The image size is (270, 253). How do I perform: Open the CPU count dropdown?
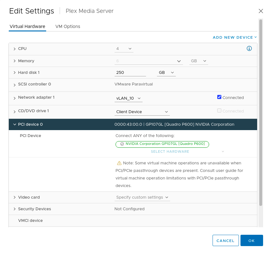click(124, 49)
